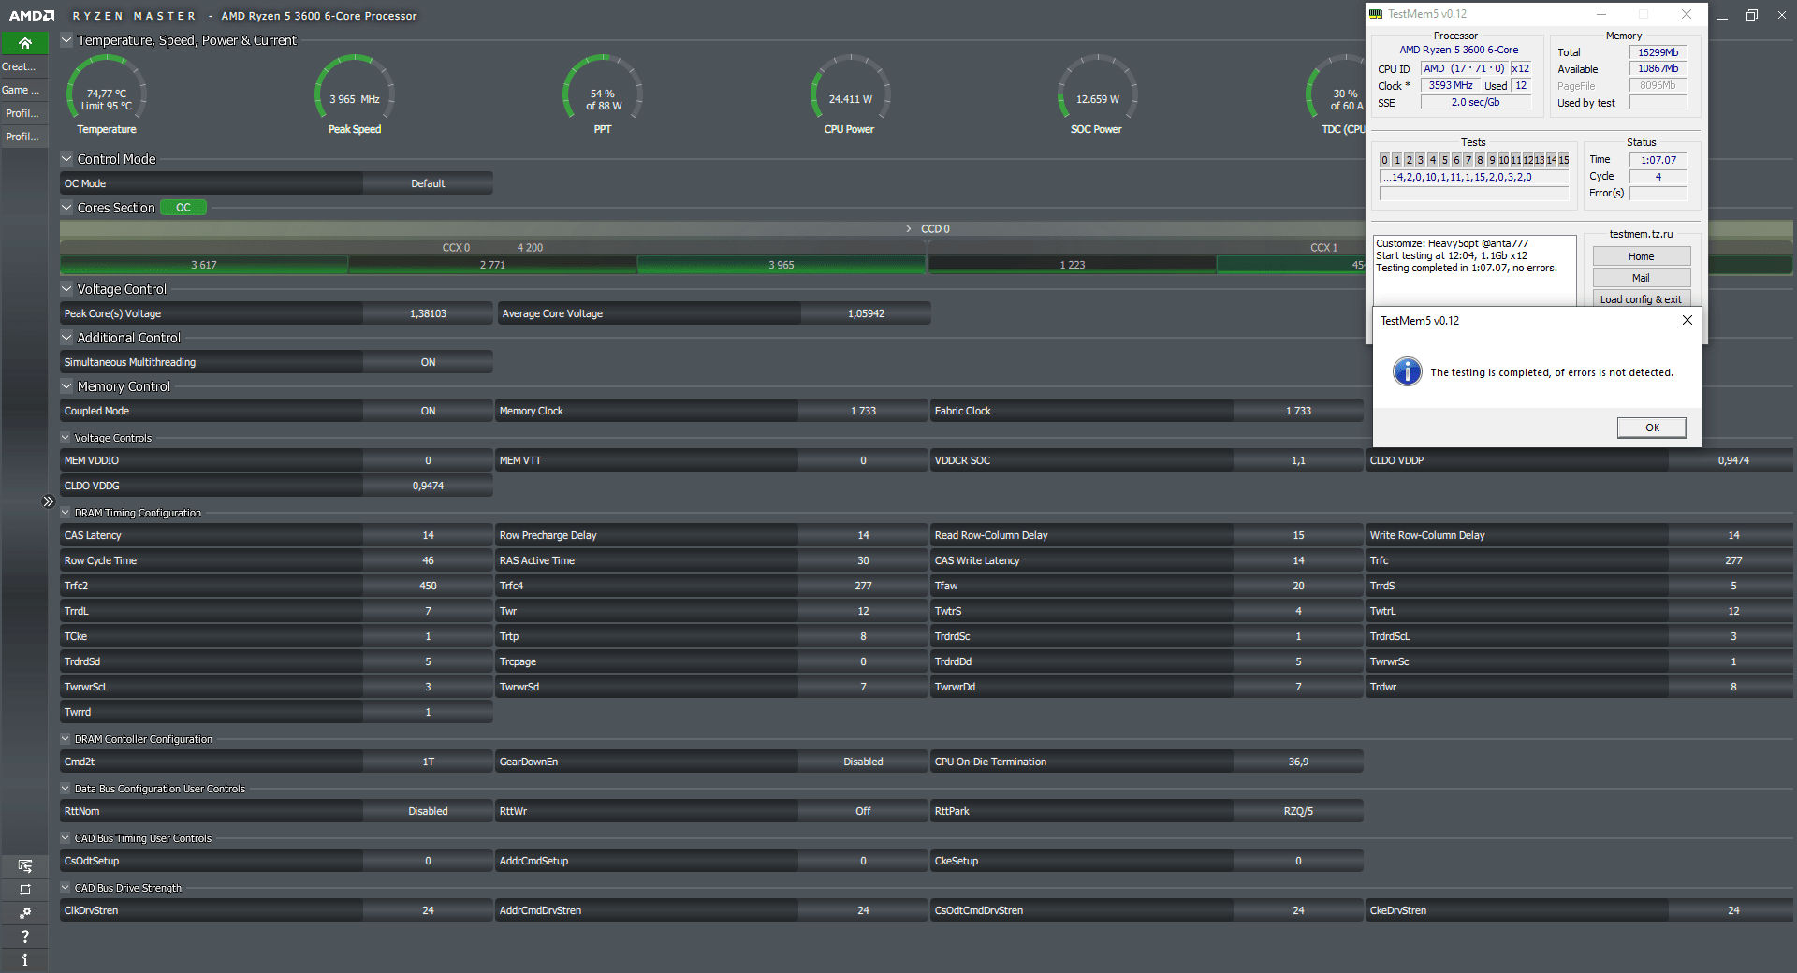Click the Cmd2t 1T value

click(428, 762)
